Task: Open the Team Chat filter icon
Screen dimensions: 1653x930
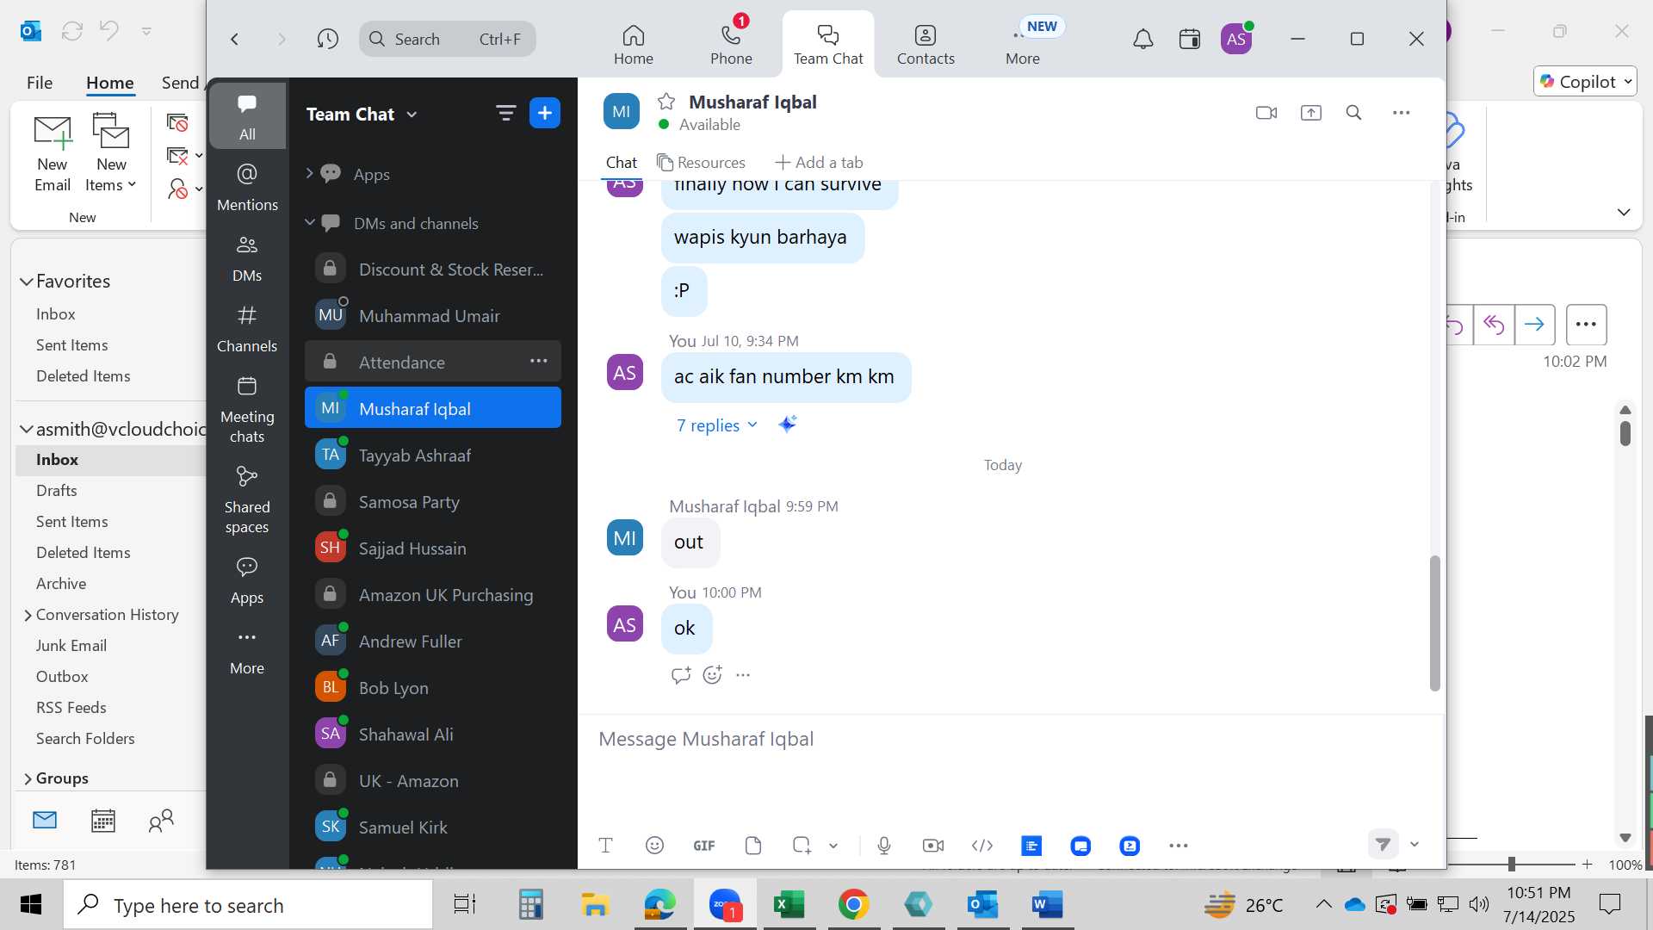Action: click(505, 113)
